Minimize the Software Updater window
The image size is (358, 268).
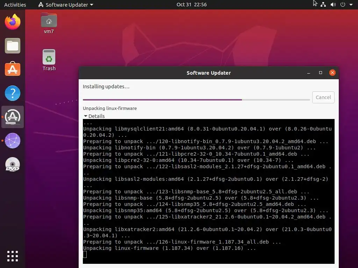[309, 73]
